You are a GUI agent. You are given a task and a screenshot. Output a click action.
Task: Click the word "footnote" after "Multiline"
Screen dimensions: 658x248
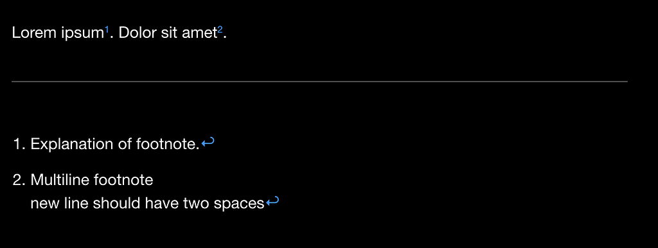pyautogui.click(x=123, y=181)
